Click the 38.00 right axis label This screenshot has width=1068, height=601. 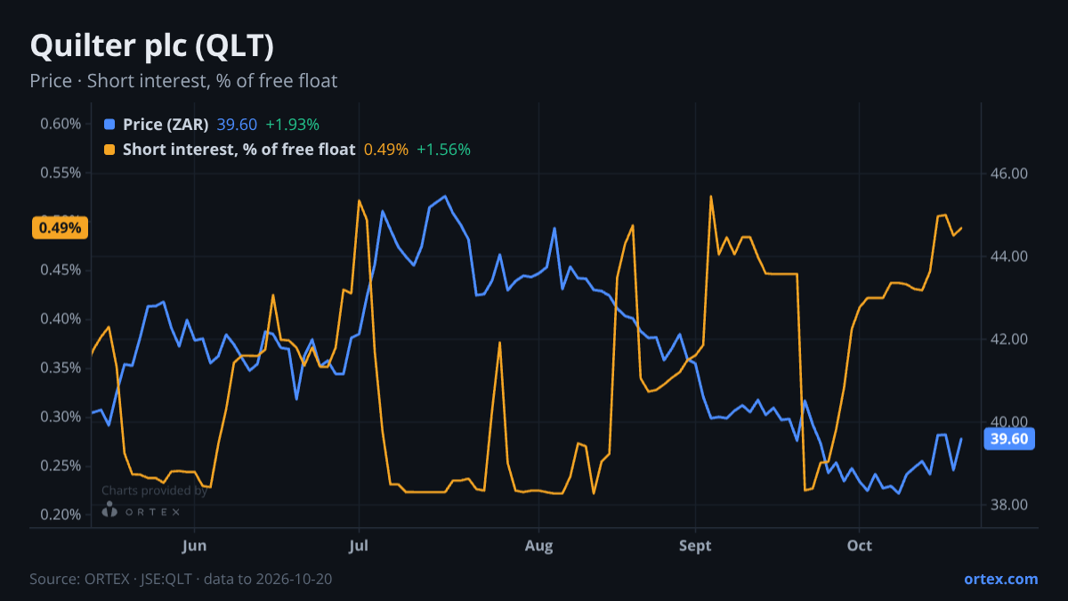(x=1010, y=505)
